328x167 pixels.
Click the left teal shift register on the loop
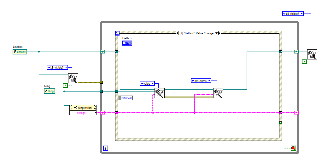point(102,52)
